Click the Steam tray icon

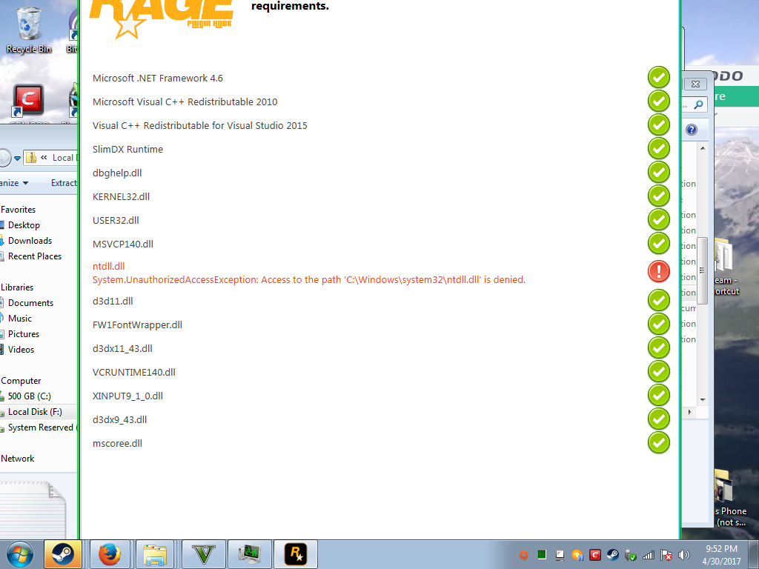[x=612, y=555]
